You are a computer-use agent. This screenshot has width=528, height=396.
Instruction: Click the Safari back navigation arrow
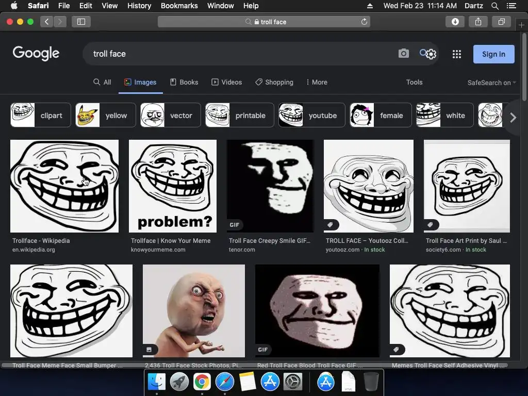tap(46, 22)
